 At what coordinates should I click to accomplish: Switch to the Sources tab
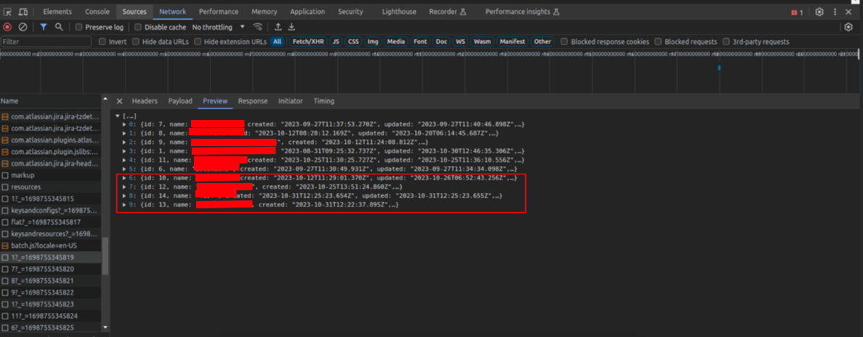tap(135, 12)
